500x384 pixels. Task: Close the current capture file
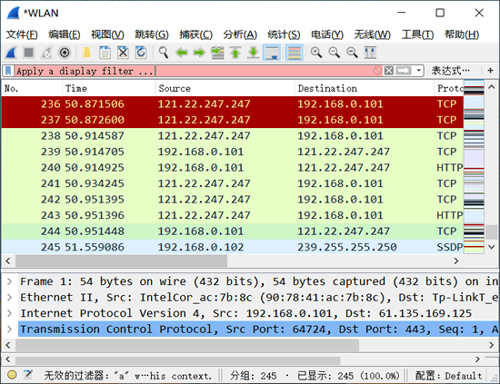(123, 53)
